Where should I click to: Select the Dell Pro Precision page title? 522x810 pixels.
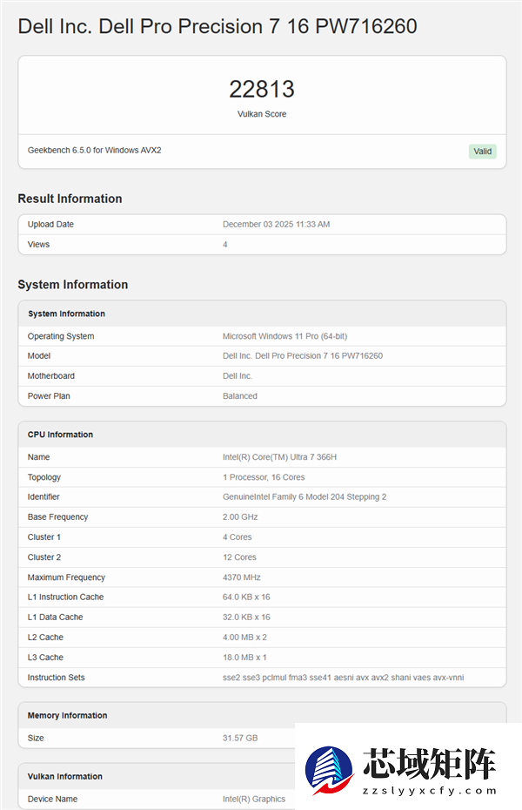[217, 26]
